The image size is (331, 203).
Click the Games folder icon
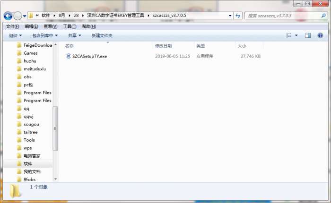point(19,53)
